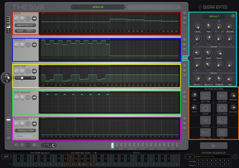239x168 pixels.
Task: Toggle the green LED next to PEAK
Action: coord(34,136)
